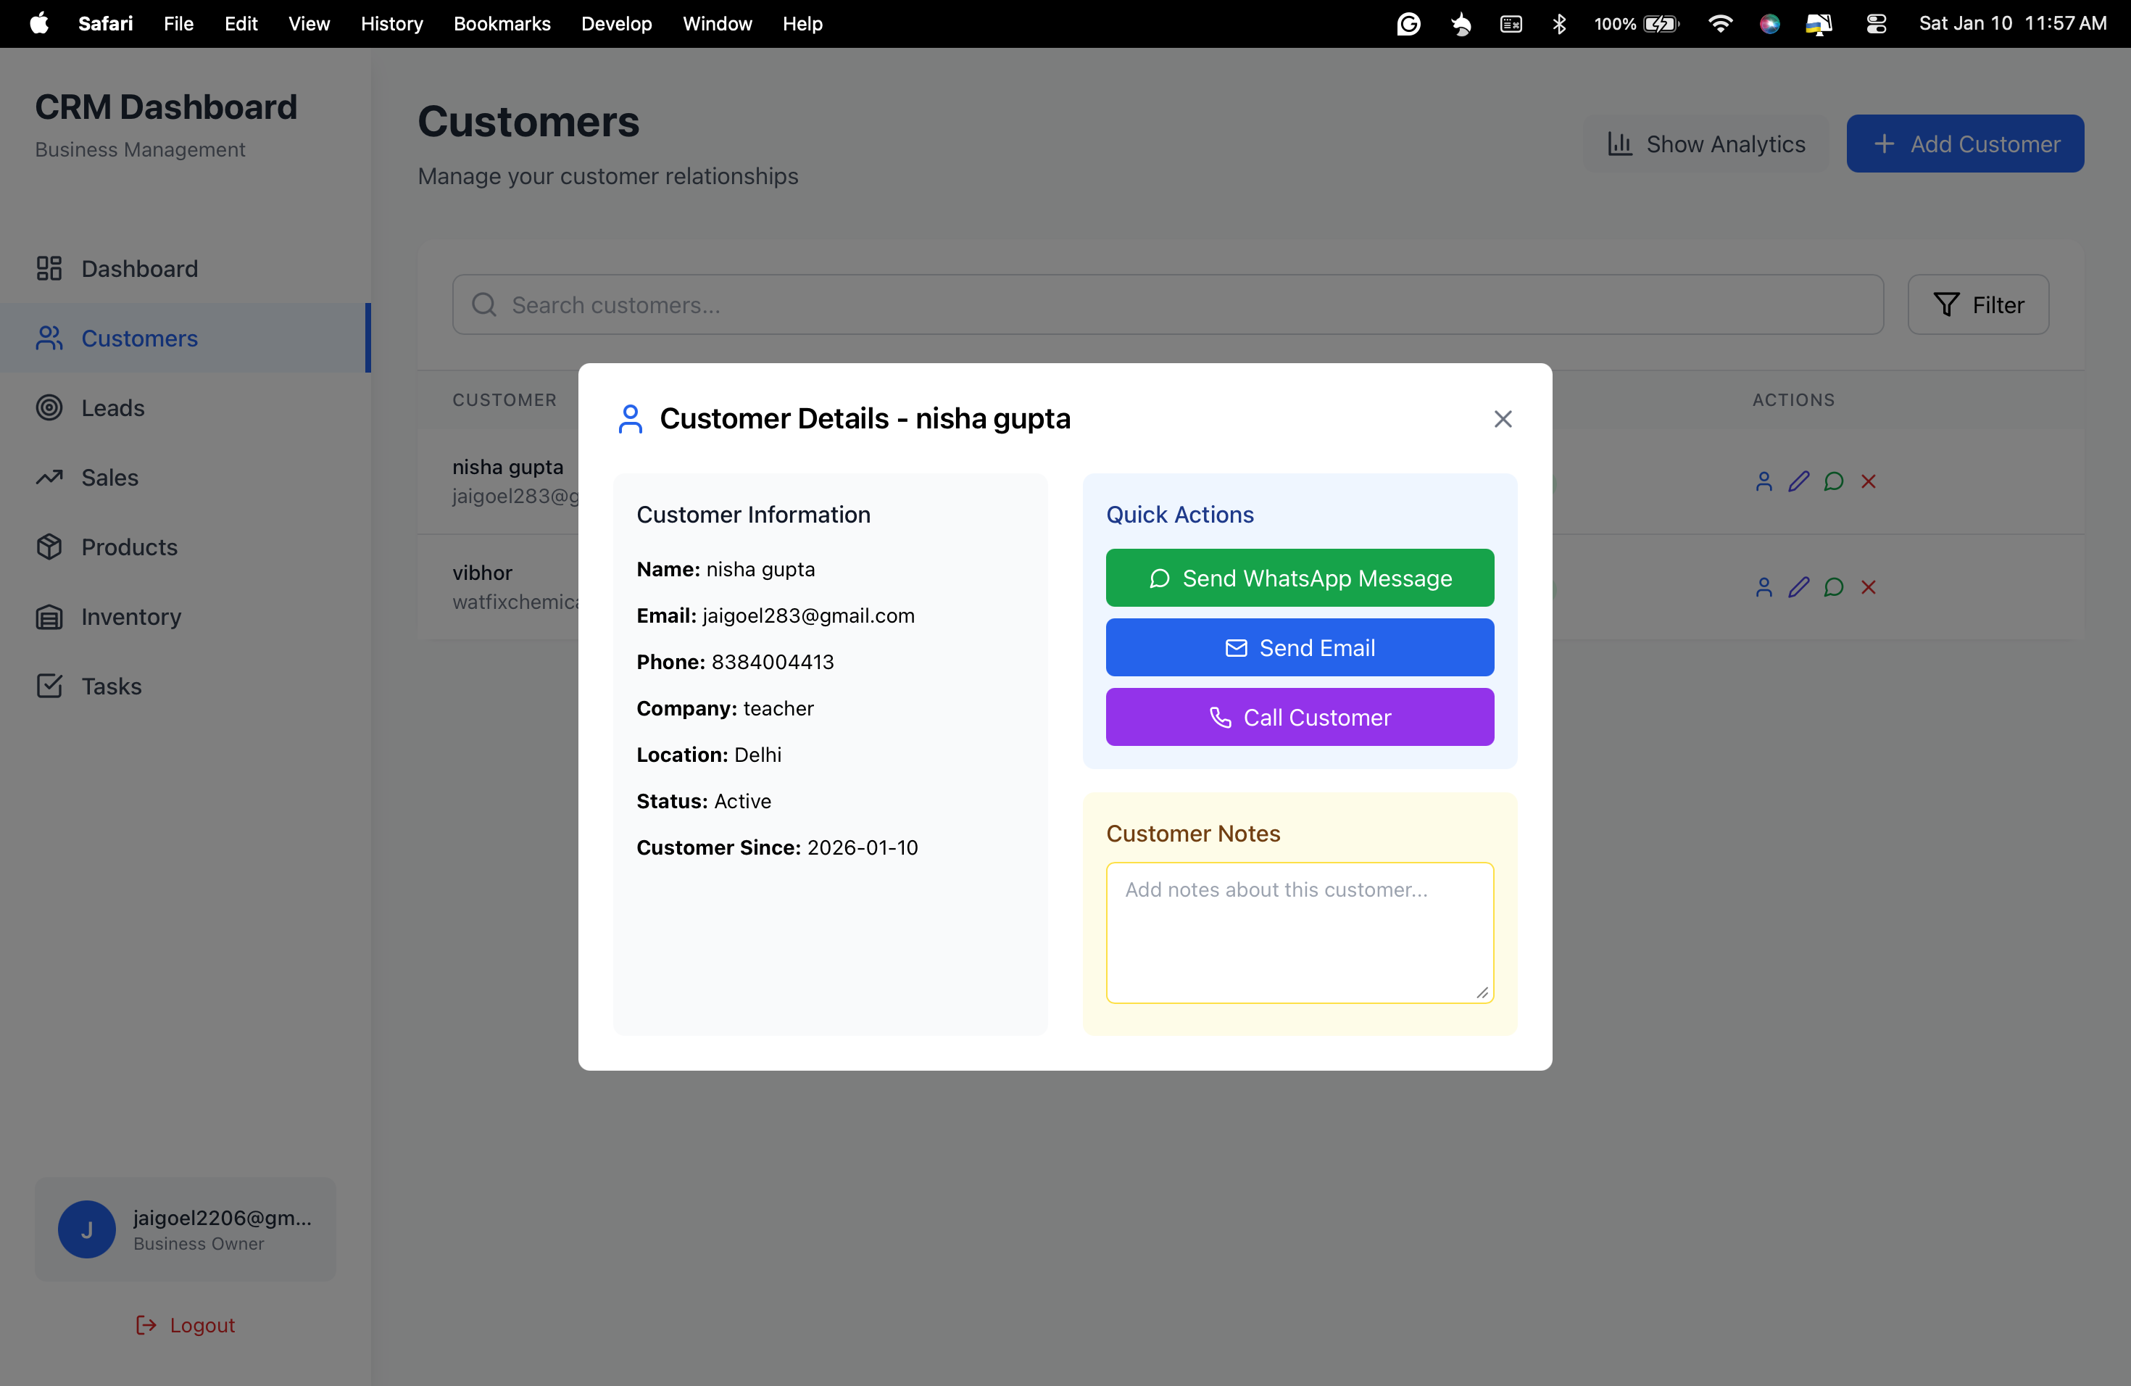Click view-profile icon in nisha gupta row

click(1763, 482)
